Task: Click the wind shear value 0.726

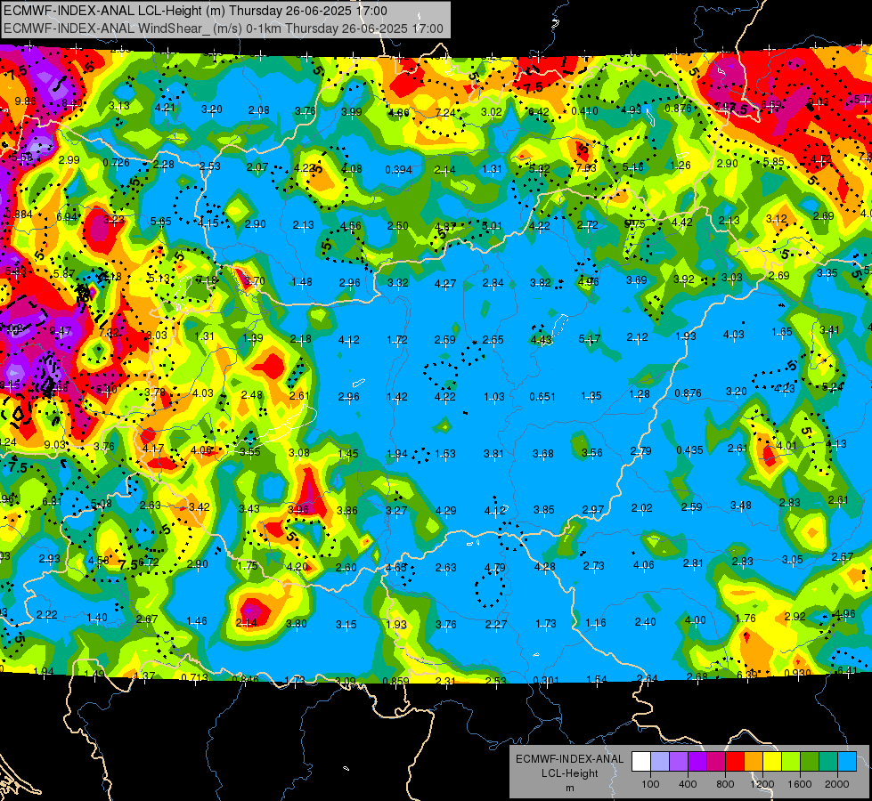Action: click(116, 162)
